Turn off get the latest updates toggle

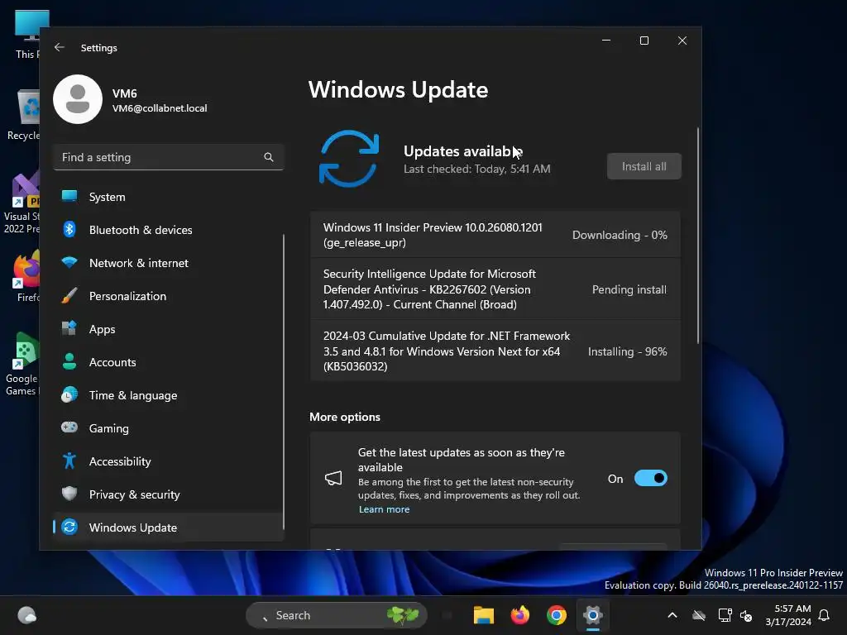[650, 479]
